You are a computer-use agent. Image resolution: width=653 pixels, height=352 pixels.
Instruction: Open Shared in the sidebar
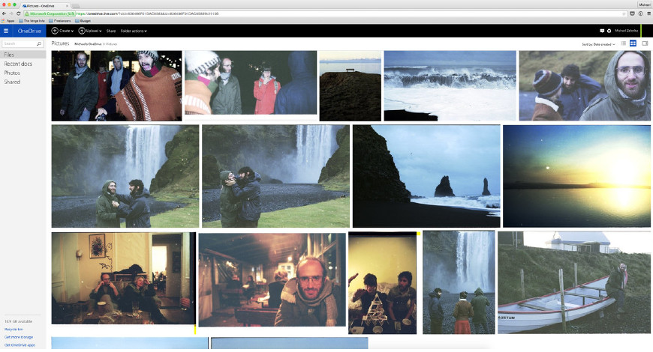(x=12, y=82)
